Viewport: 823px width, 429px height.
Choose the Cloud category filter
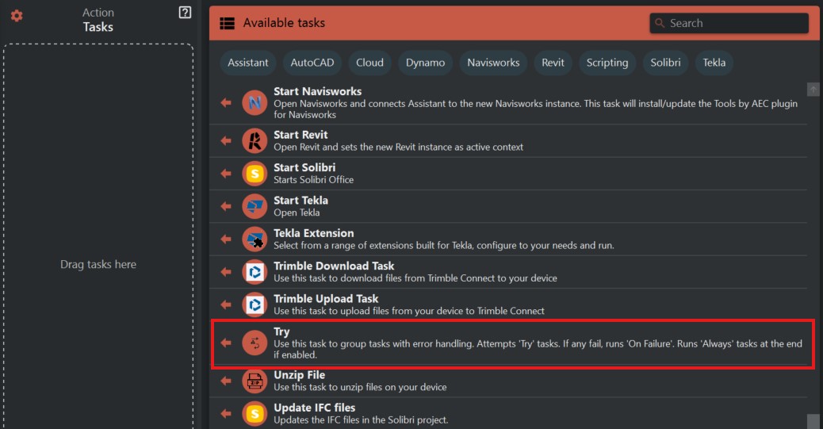[369, 63]
